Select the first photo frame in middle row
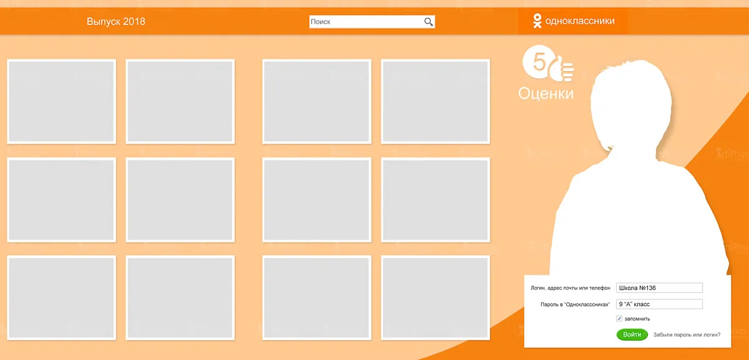The height and width of the screenshot is (360, 749). (x=61, y=200)
